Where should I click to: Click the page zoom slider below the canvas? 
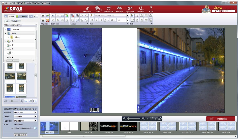tap(133, 119)
